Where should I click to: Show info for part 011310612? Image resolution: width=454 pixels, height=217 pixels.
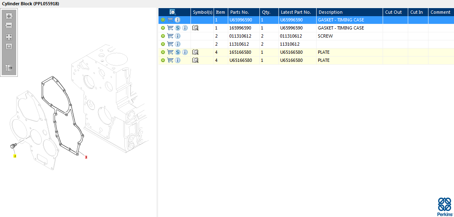coord(178,36)
